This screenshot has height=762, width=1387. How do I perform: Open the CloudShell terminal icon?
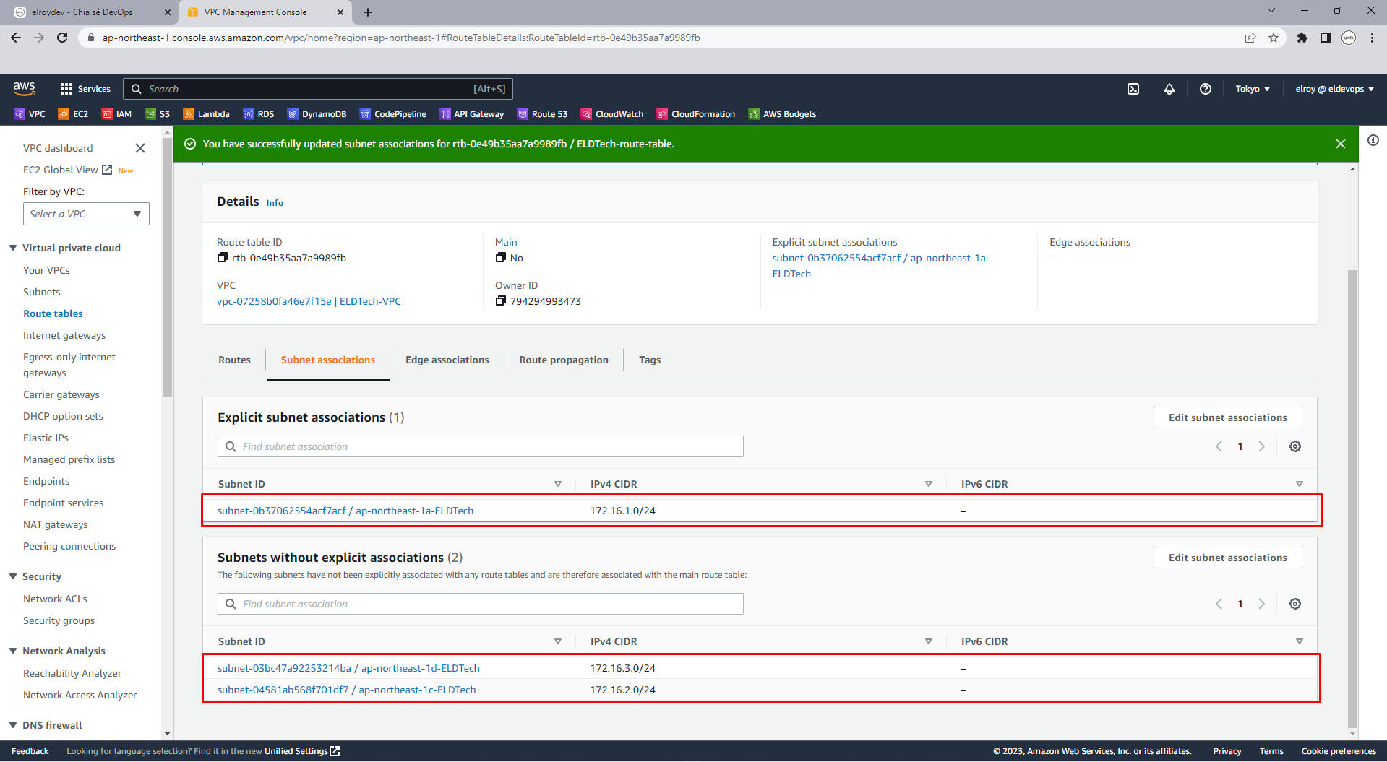1133,89
